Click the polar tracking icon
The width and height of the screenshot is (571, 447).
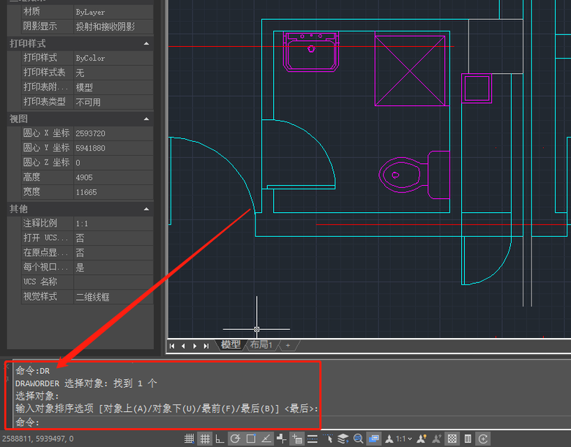[x=235, y=439]
